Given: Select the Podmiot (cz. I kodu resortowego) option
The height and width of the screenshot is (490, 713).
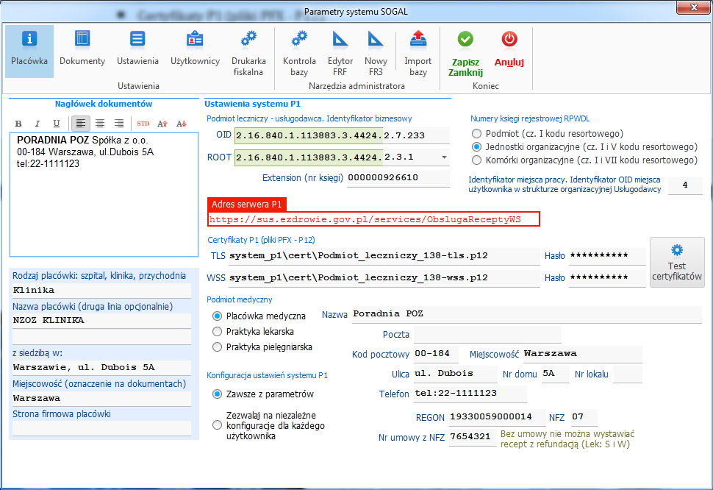Looking at the screenshot, I should 476,134.
